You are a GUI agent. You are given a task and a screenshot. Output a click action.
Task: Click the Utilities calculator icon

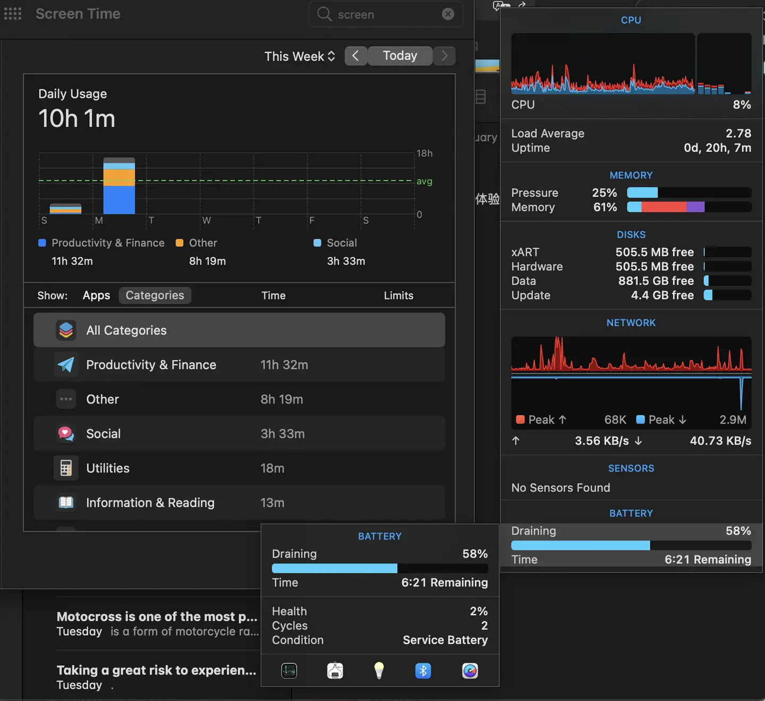[x=66, y=468]
